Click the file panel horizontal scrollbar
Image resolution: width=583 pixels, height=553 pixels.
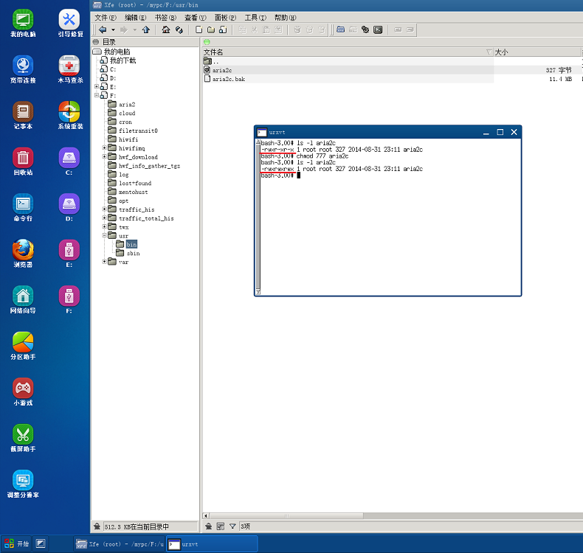tap(286, 516)
